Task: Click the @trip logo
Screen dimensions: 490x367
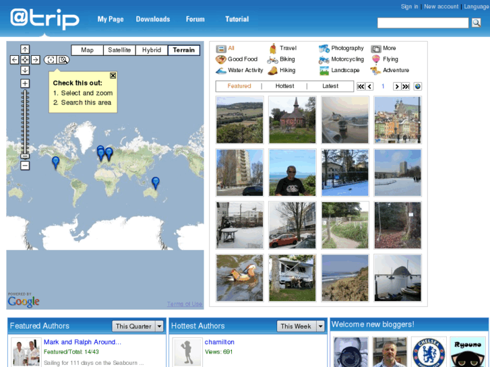Action: click(44, 19)
